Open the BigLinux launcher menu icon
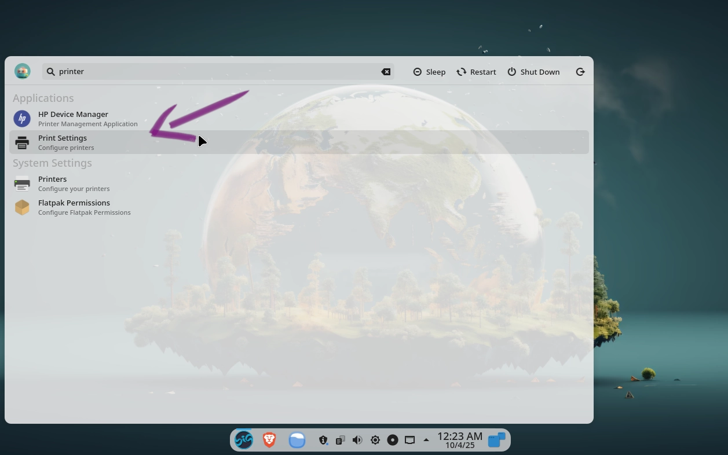 (244, 440)
